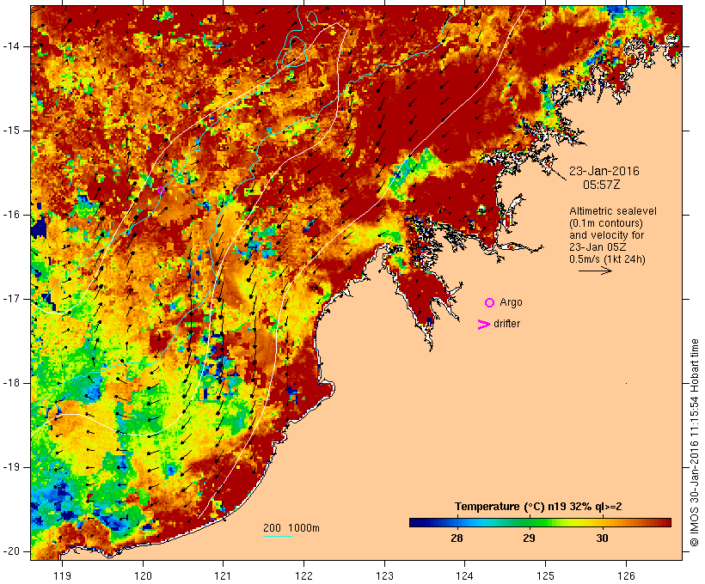Click the '-19' latitude axis label
The width and height of the screenshot is (705, 584).
[x=11, y=467]
